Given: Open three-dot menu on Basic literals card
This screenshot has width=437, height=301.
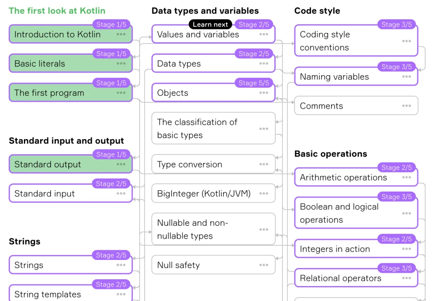Looking at the screenshot, I should pyautogui.click(x=121, y=64).
